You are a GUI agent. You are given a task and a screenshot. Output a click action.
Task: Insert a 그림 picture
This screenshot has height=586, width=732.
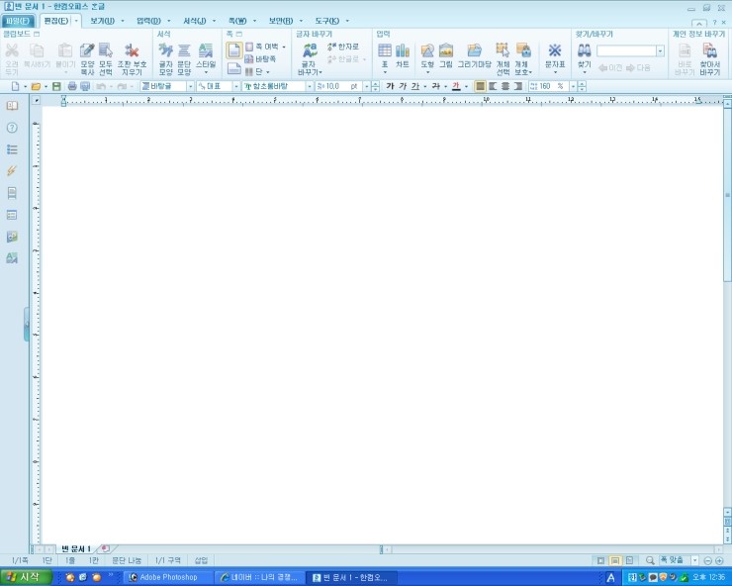tap(446, 56)
